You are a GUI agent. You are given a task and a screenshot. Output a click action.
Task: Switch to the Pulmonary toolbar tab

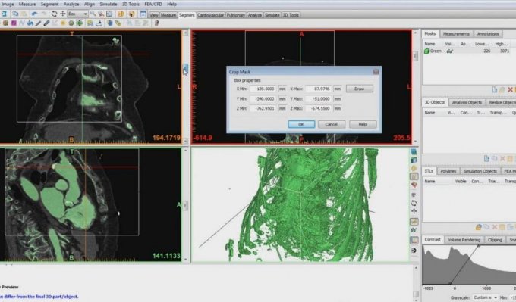(x=236, y=15)
